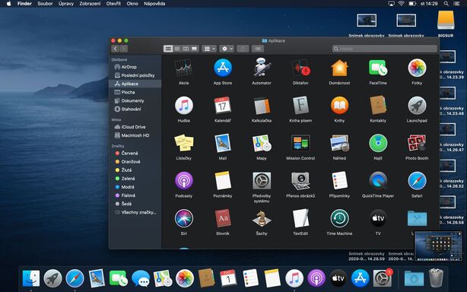The image size is (467, 292).
Task: Switch Finder to icon view
Action: point(168,49)
